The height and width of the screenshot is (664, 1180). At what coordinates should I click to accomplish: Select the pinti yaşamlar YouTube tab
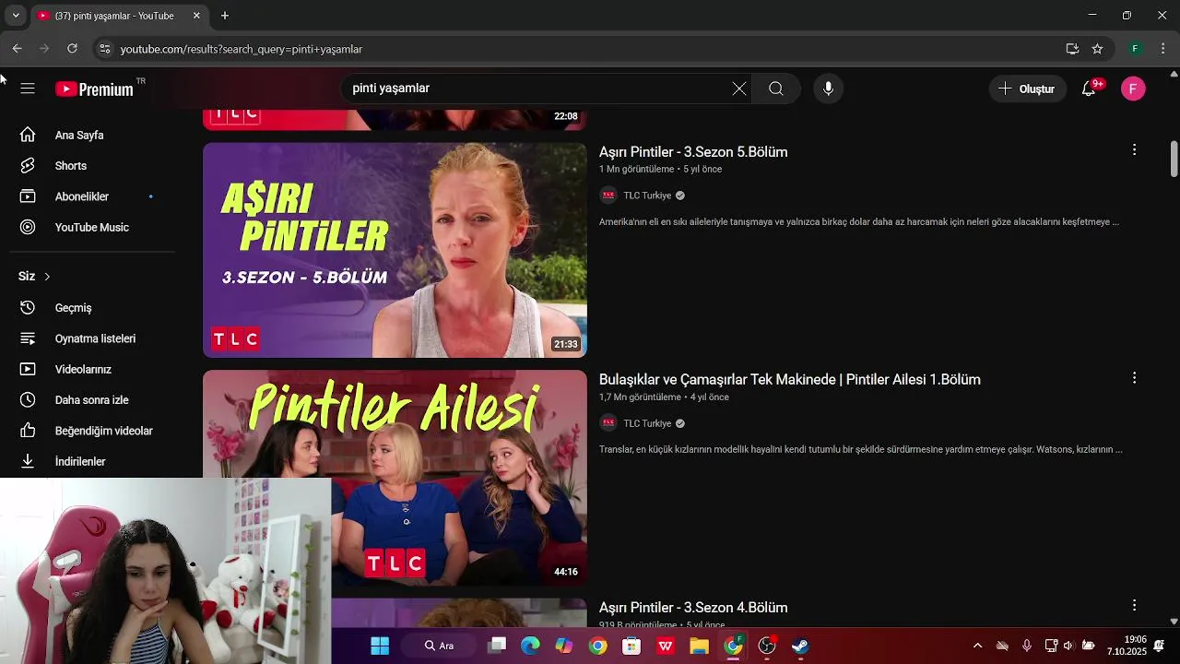[114, 16]
